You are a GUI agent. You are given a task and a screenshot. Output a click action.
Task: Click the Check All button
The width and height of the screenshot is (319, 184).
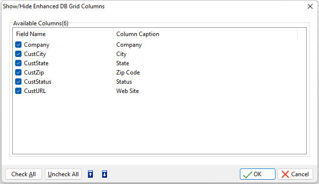(x=23, y=174)
